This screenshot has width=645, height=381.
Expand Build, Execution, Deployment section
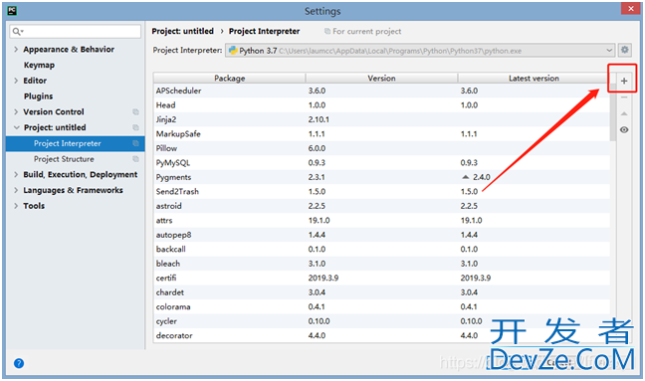16,174
